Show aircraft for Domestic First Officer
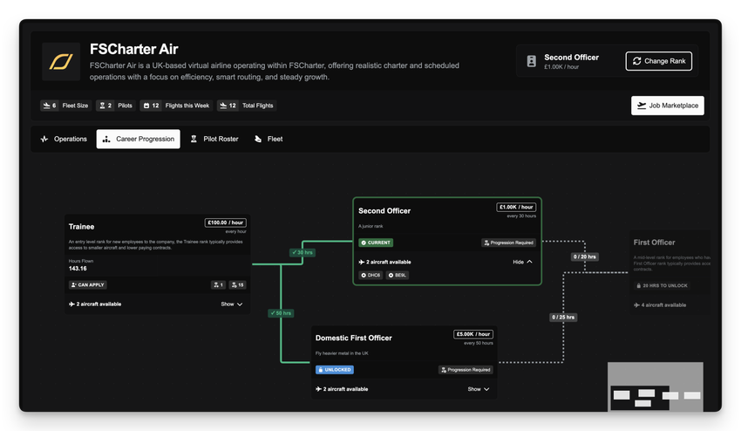This screenshot has height=431, width=741. (479, 389)
